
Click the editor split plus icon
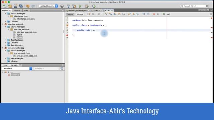pos(211,14)
